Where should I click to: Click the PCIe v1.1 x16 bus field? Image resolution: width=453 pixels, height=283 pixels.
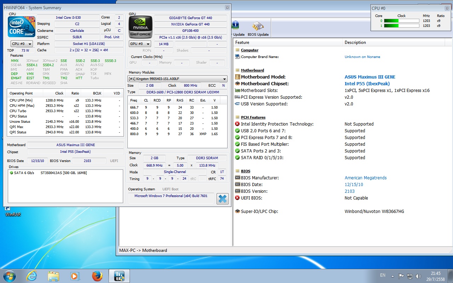coord(190,37)
